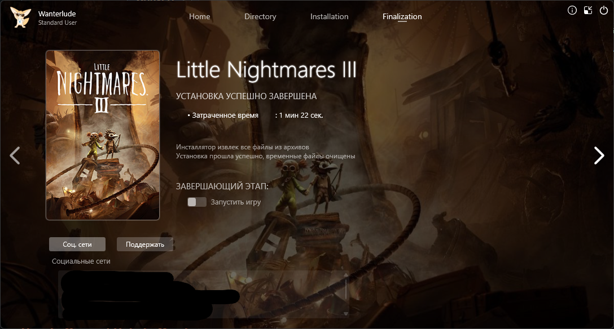Image resolution: width=614 pixels, height=329 pixels.
Task: Click the Little Nightmares III cover art
Action: tap(103, 135)
